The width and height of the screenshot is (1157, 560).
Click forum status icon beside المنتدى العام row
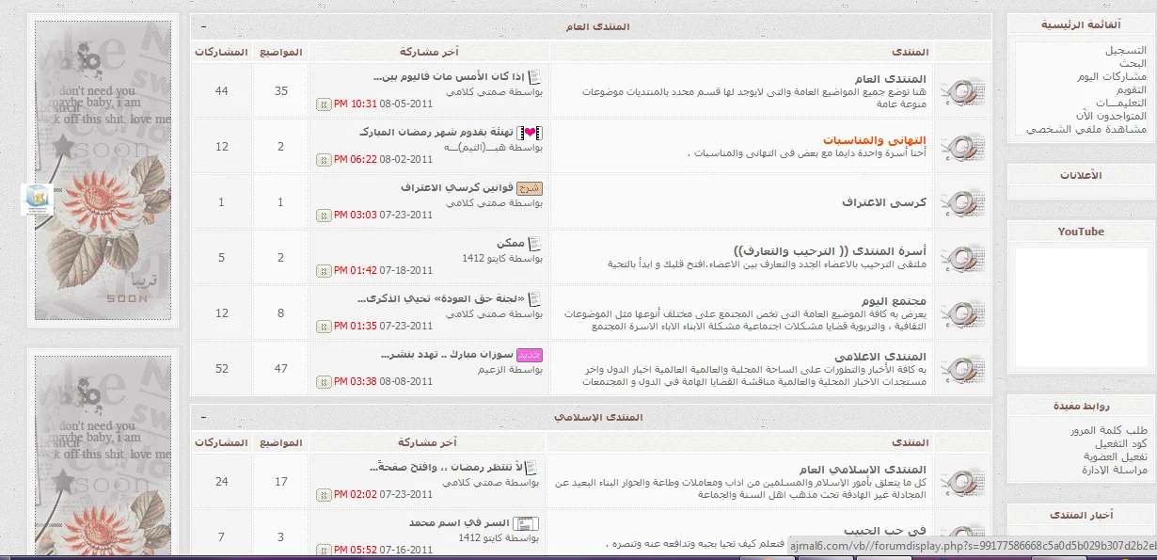click(960, 91)
